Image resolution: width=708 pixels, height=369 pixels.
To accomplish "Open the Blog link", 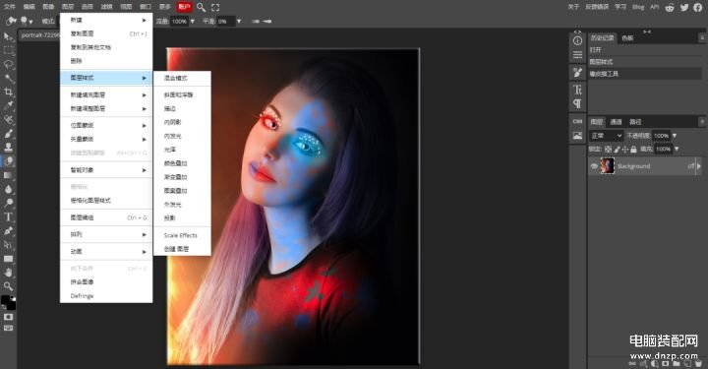I will (x=638, y=7).
